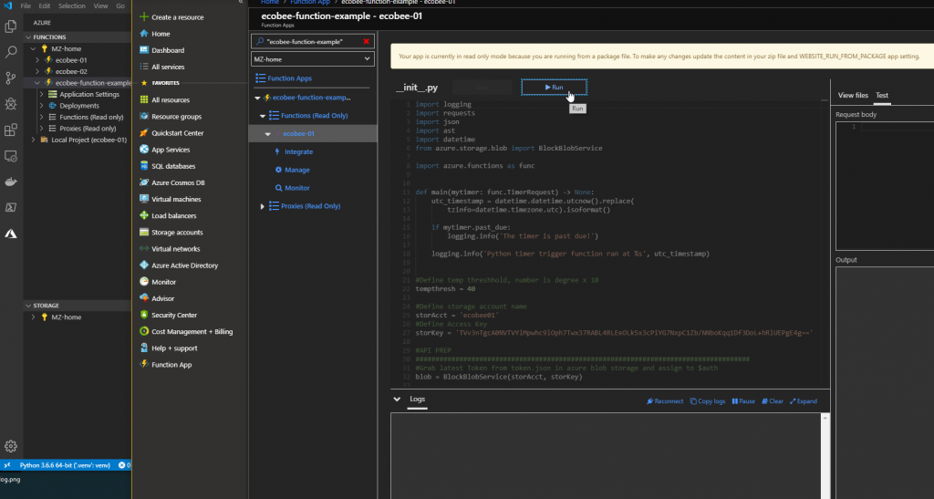Click the Function App lightning icon

tap(143, 364)
